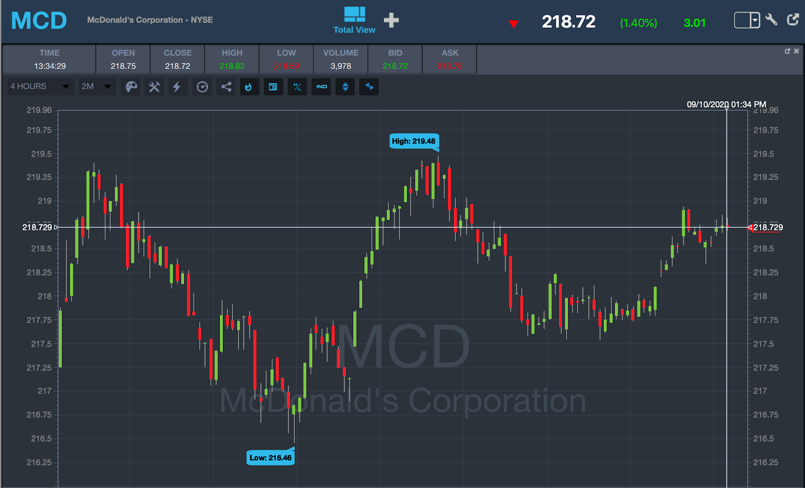Click the Low: 216.46 chart label
Viewport: 805px width, 488px height.
click(270, 458)
